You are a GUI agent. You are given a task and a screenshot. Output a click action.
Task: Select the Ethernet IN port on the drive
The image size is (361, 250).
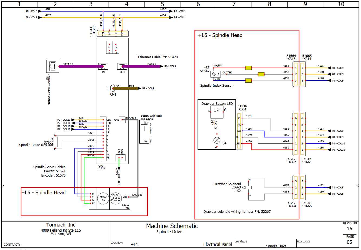click(103, 66)
